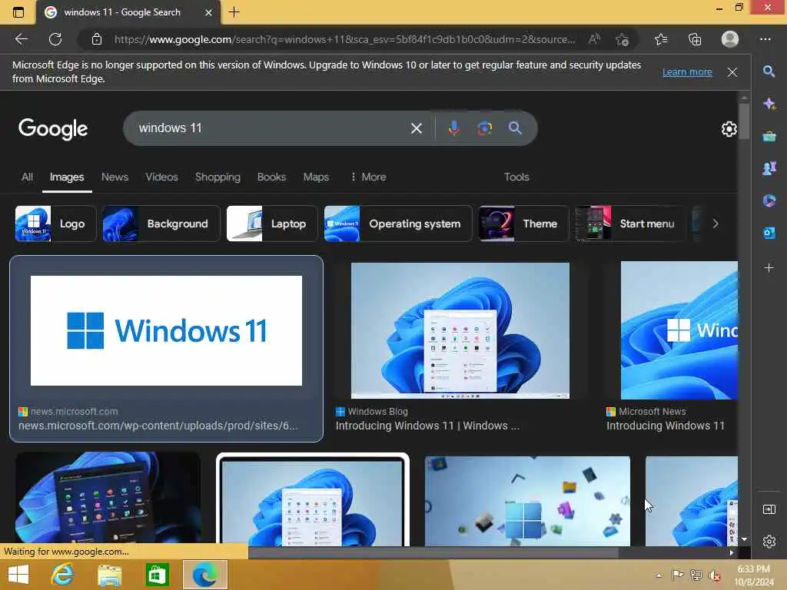This screenshot has height=590, width=787.
Task: Switch to the News tab
Action: 115,177
